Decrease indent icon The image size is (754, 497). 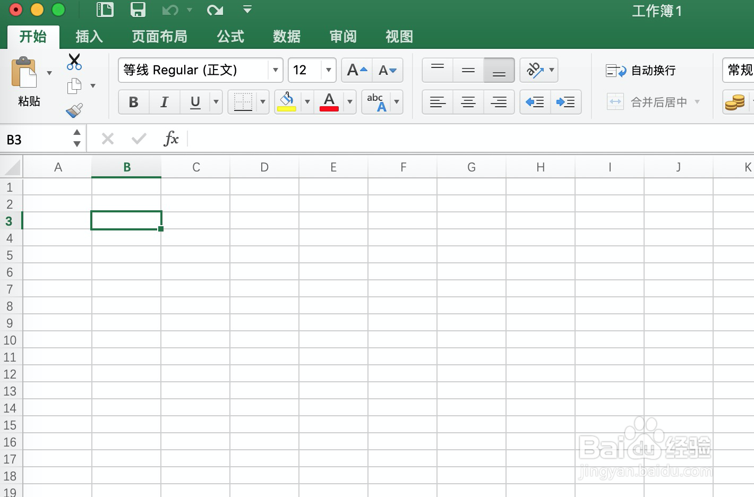535,102
